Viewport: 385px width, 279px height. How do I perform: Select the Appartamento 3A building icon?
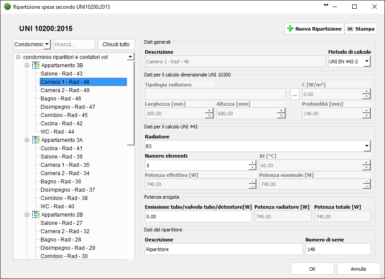tap(36, 140)
